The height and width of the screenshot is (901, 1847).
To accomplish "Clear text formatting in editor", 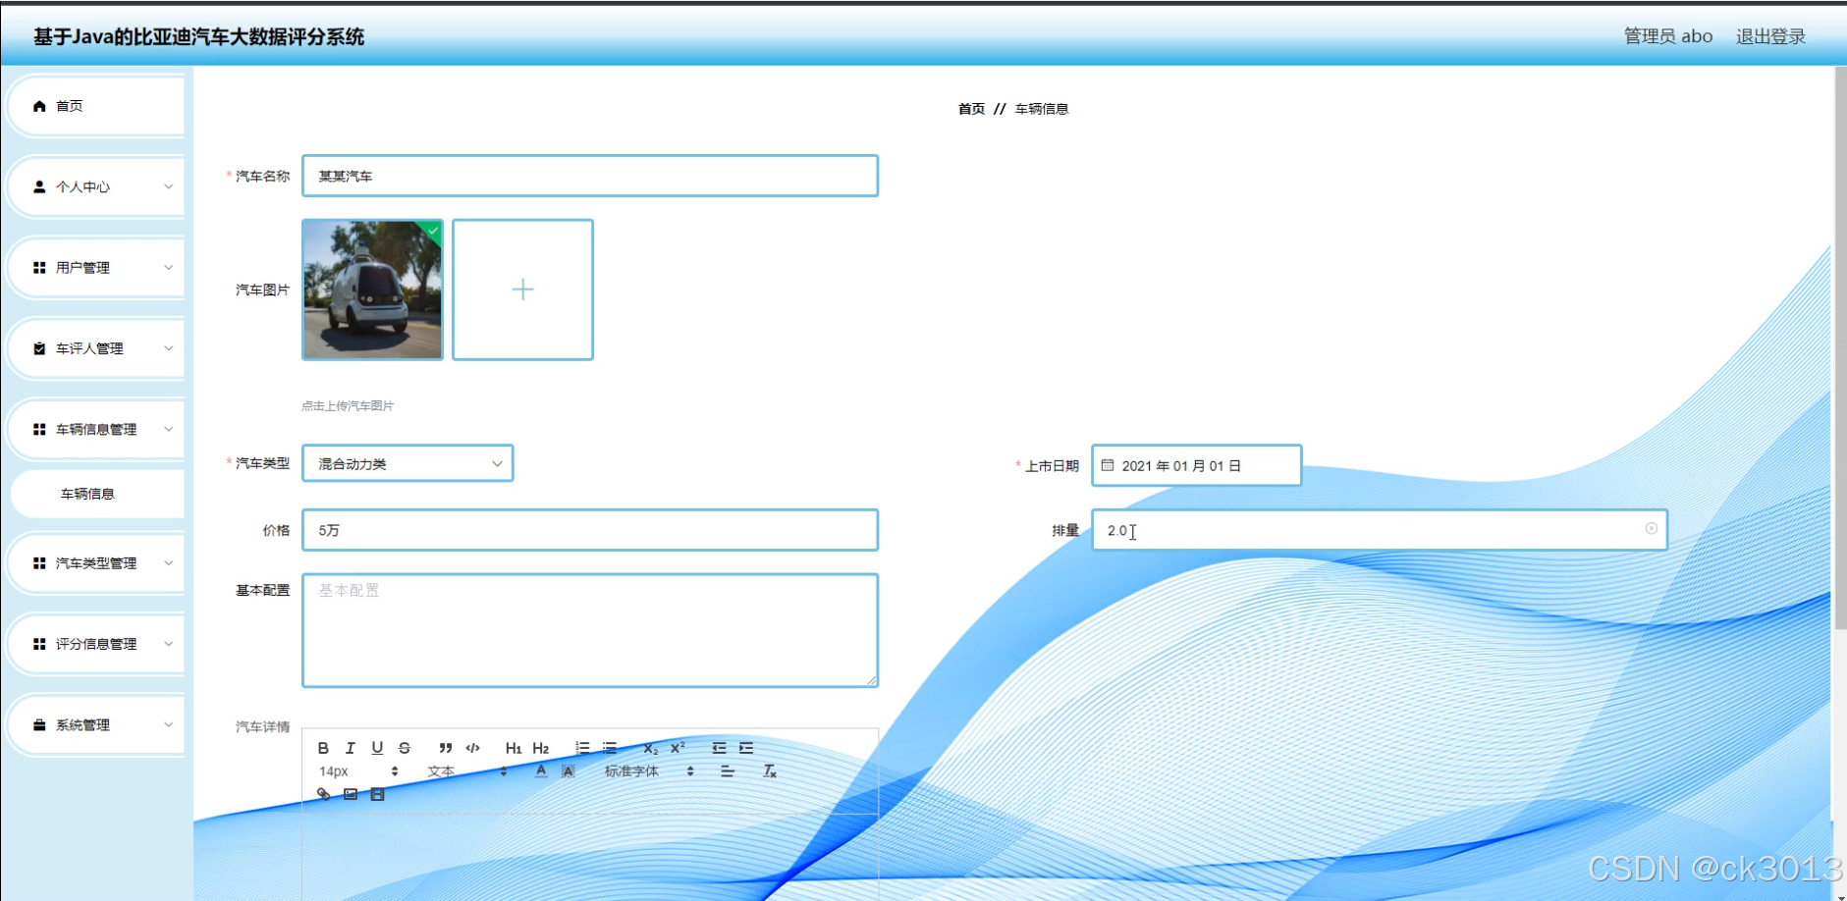I will click(x=770, y=771).
